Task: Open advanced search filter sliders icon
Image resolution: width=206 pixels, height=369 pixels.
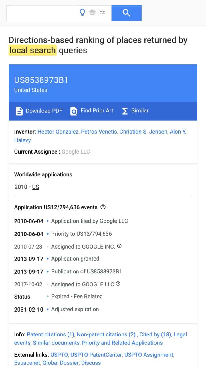Action: [102, 13]
